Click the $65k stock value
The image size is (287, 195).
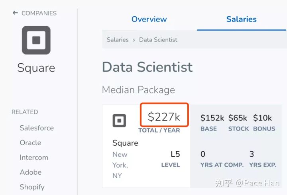[238, 118]
